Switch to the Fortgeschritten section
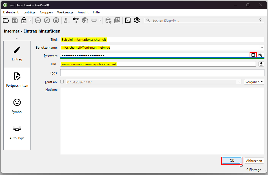Viewport: 268px width, 175px height. click(17, 80)
